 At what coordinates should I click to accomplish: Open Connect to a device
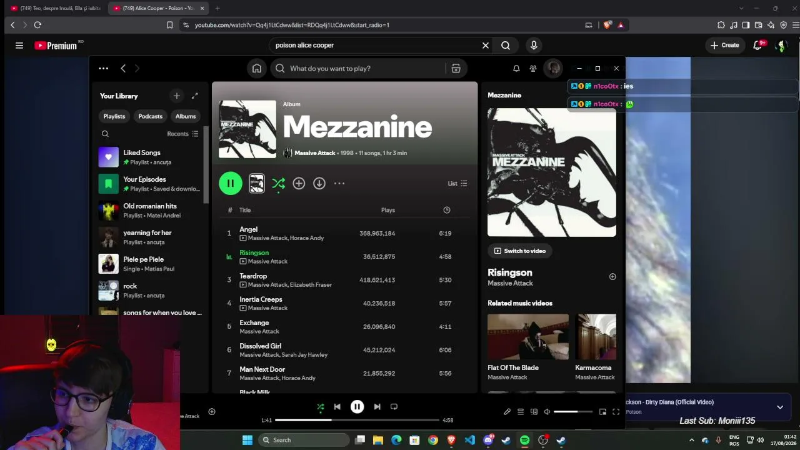pos(534,412)
